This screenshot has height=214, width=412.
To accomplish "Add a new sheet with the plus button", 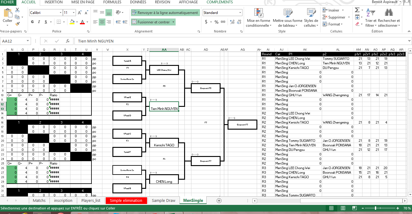I will [219, 200].
